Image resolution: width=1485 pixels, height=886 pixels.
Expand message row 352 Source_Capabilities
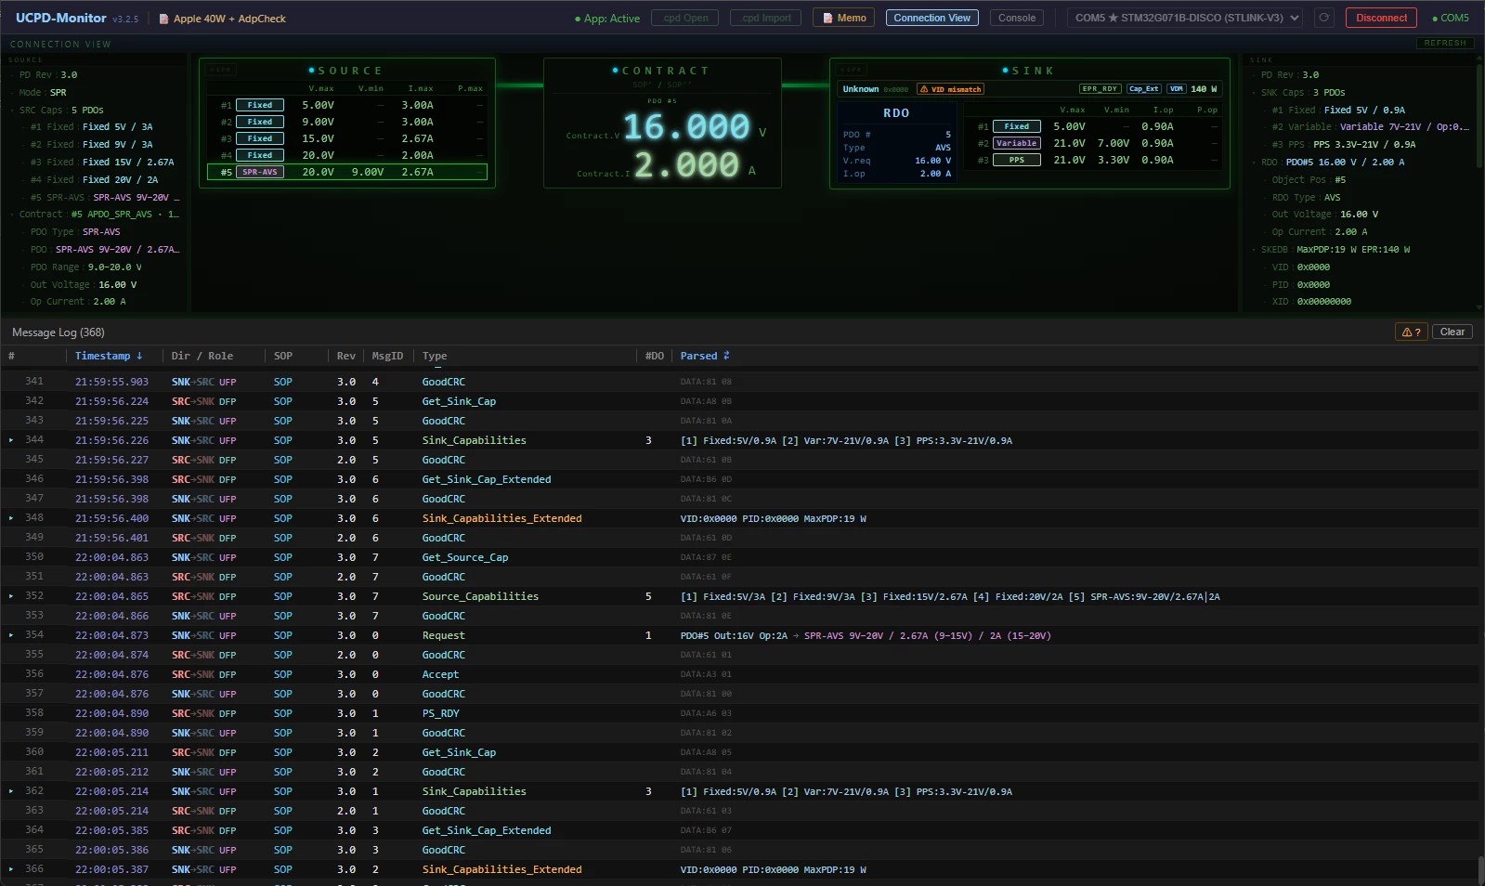pyautogui.click(x=11, y=596)
